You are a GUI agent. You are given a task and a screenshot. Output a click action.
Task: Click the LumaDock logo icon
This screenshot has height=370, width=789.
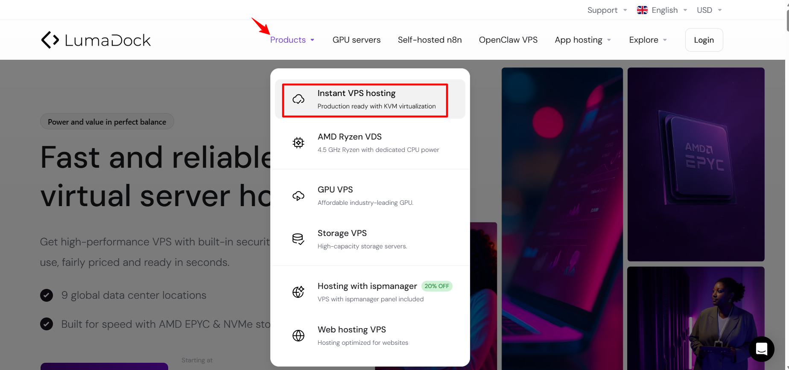pyautogui.click(x=50, y=40)
